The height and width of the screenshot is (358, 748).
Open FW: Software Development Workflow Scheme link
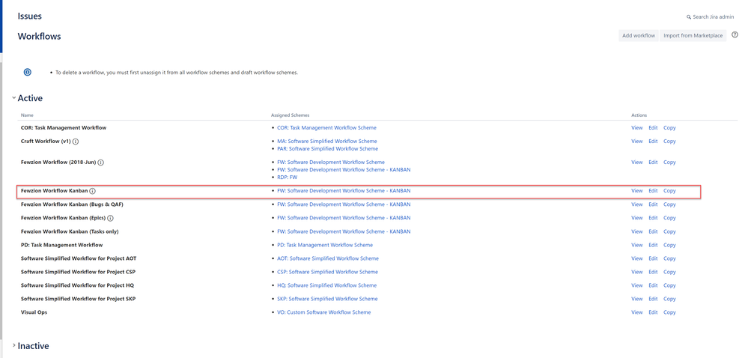pos(331,163)
